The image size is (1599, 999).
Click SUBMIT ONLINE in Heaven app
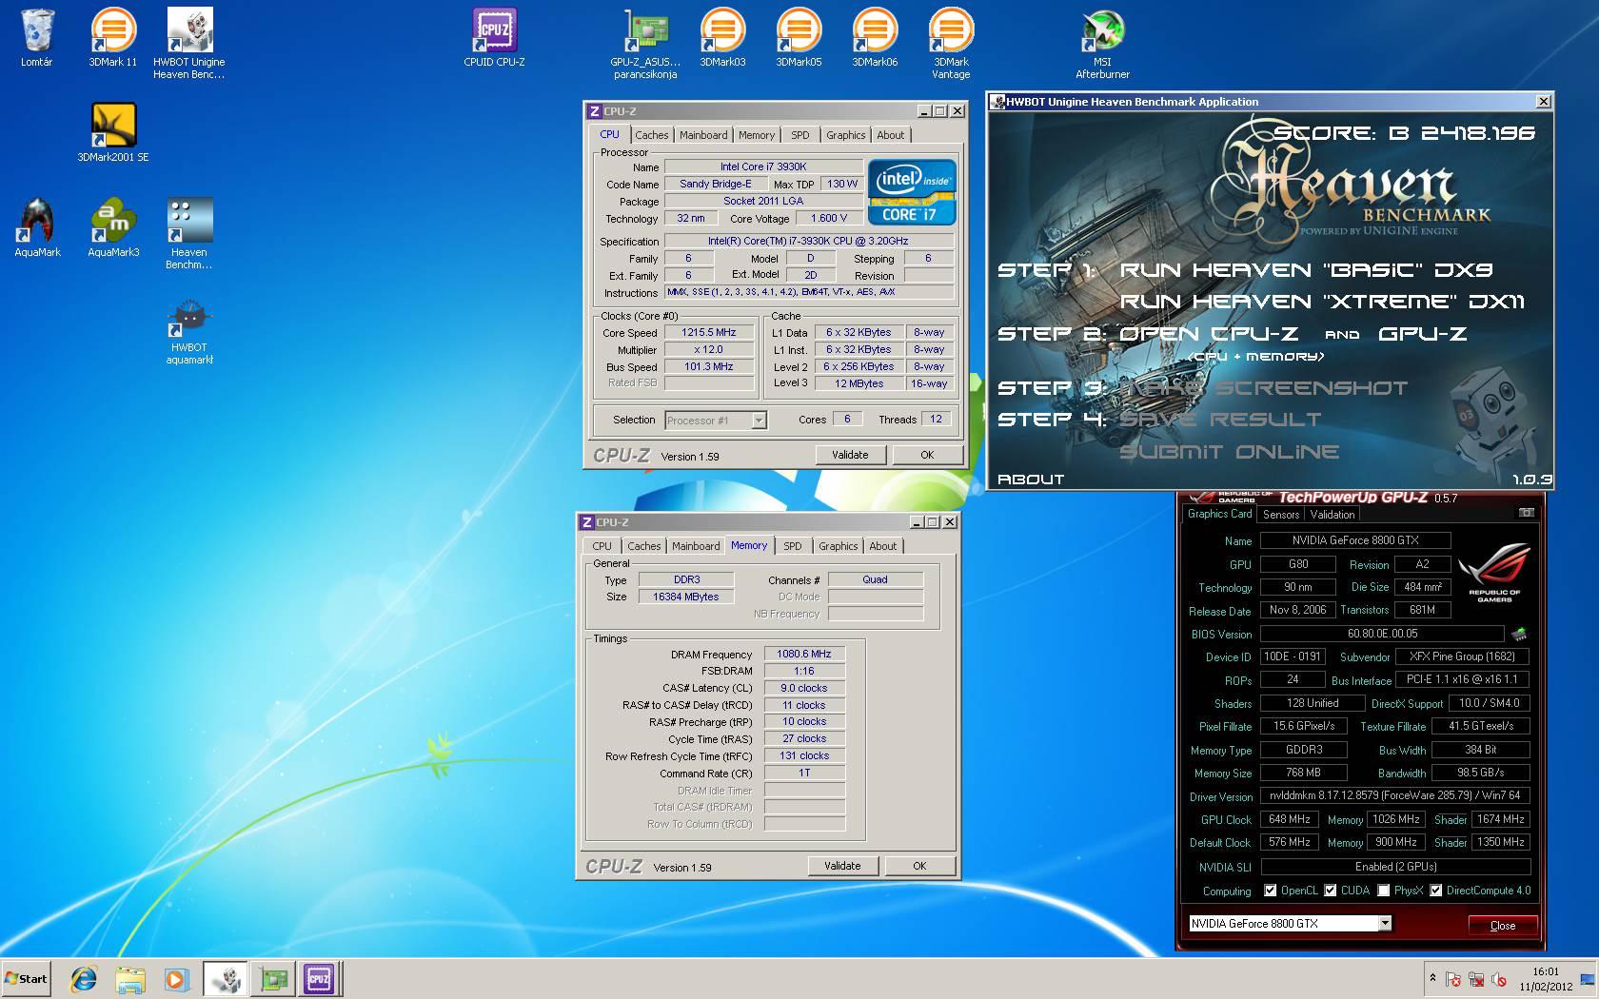(x=1229, y=452)
